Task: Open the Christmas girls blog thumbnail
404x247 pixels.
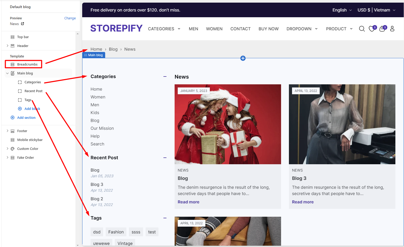Action: click(228, 124)
